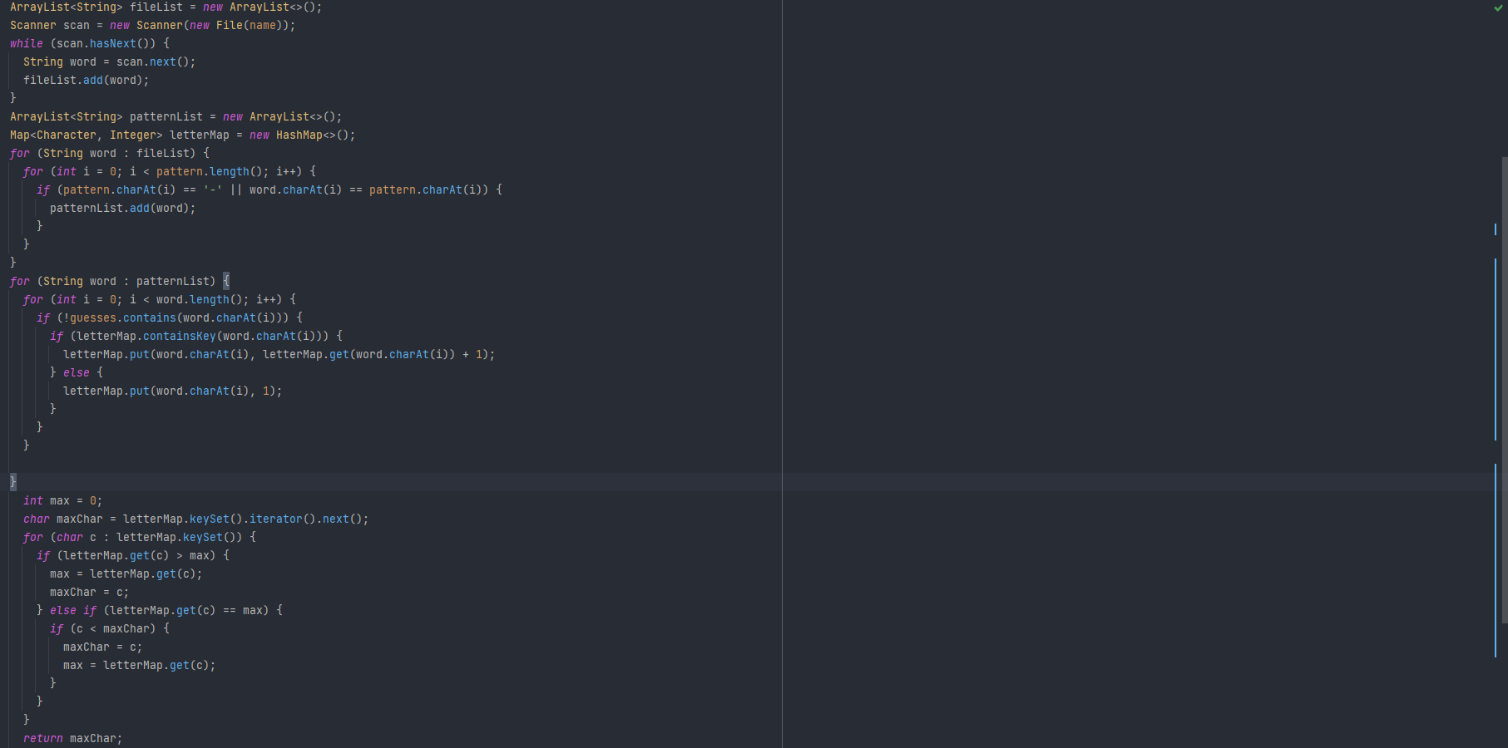Place cursor on 'patternList.add(word);' statement
Viewport: 1508px width, 748px height.
tap(122, 209)
